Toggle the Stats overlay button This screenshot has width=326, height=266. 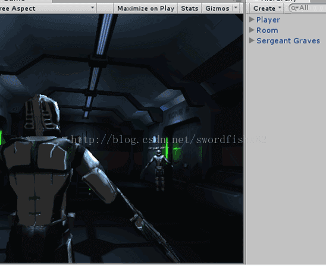tap(189, 8)
